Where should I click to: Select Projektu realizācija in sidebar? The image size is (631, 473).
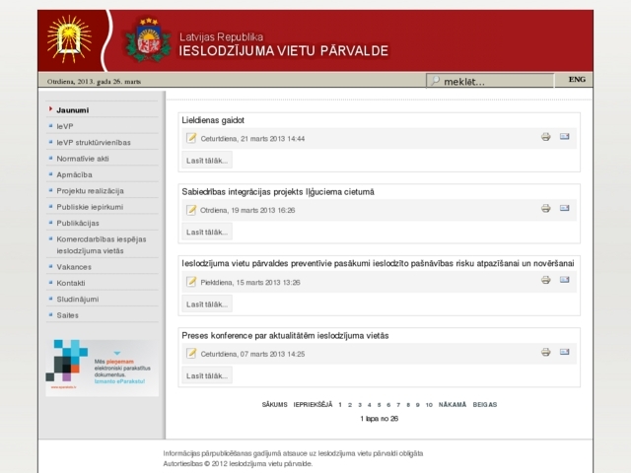(90, 190)
